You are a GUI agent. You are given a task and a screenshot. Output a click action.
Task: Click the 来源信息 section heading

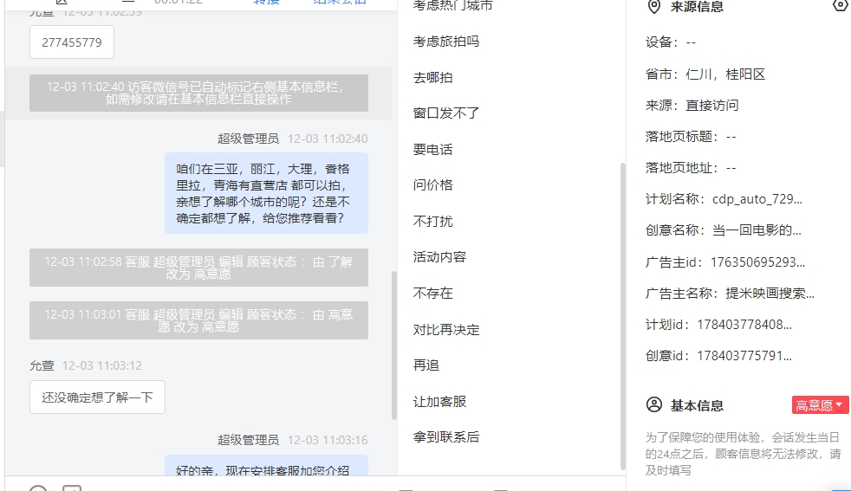pyautogui.click(x=697, y=7)
